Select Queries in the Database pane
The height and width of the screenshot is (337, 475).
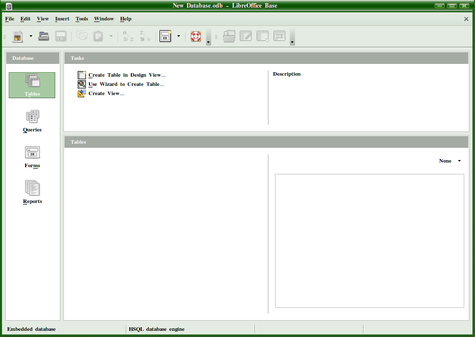coord(32,121)
